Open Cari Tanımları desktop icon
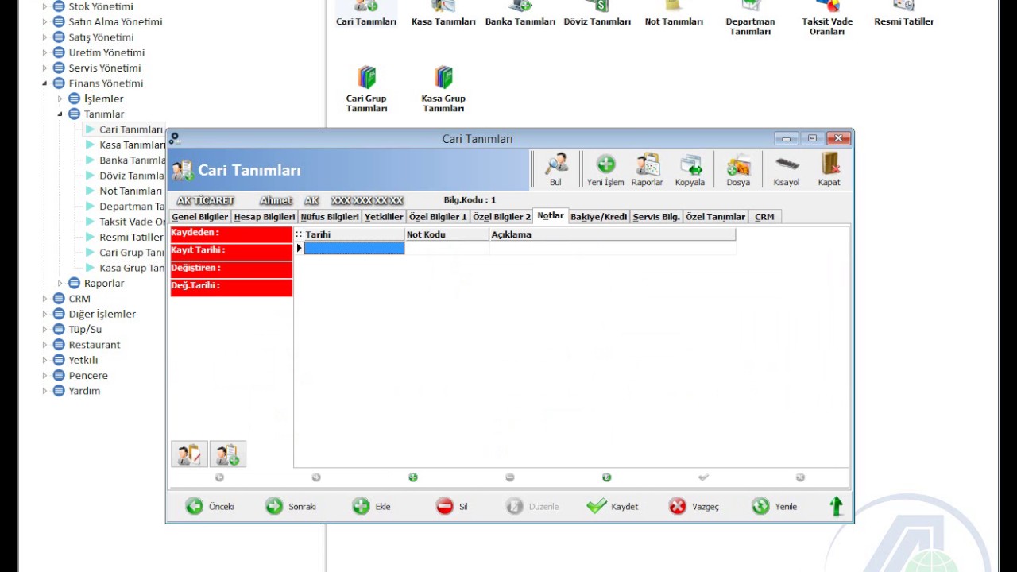This screenshot has height=572, width=1017. coord(366,13)
